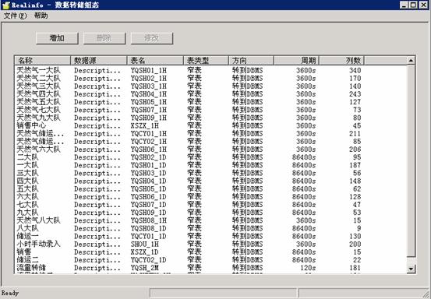Viewport: 431px width, 299px height.
Task: Maximize the Realinfo window
Action: [x=413, y=5]
